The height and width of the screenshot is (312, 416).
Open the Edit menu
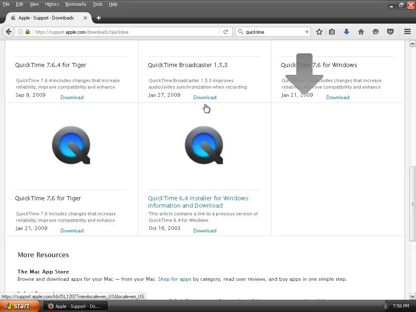[x=19, y=4]
